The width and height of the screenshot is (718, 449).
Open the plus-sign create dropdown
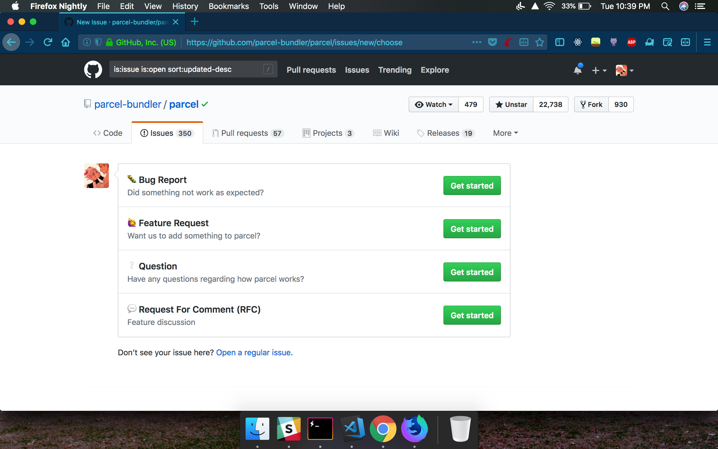(x=599, y=70)
